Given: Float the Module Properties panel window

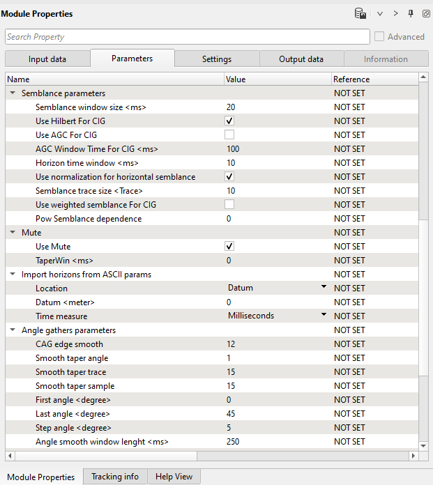Looking at the screenshot, I should (425, 14).
